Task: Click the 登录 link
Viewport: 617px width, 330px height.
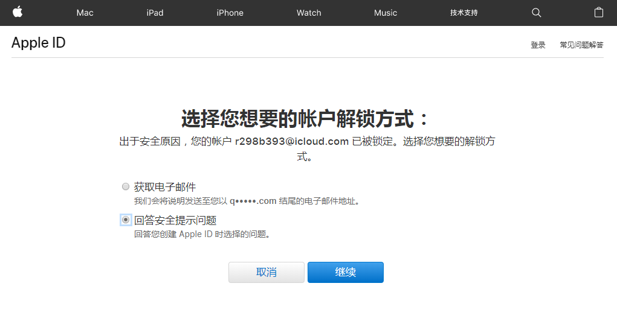Action: point(538,45)
